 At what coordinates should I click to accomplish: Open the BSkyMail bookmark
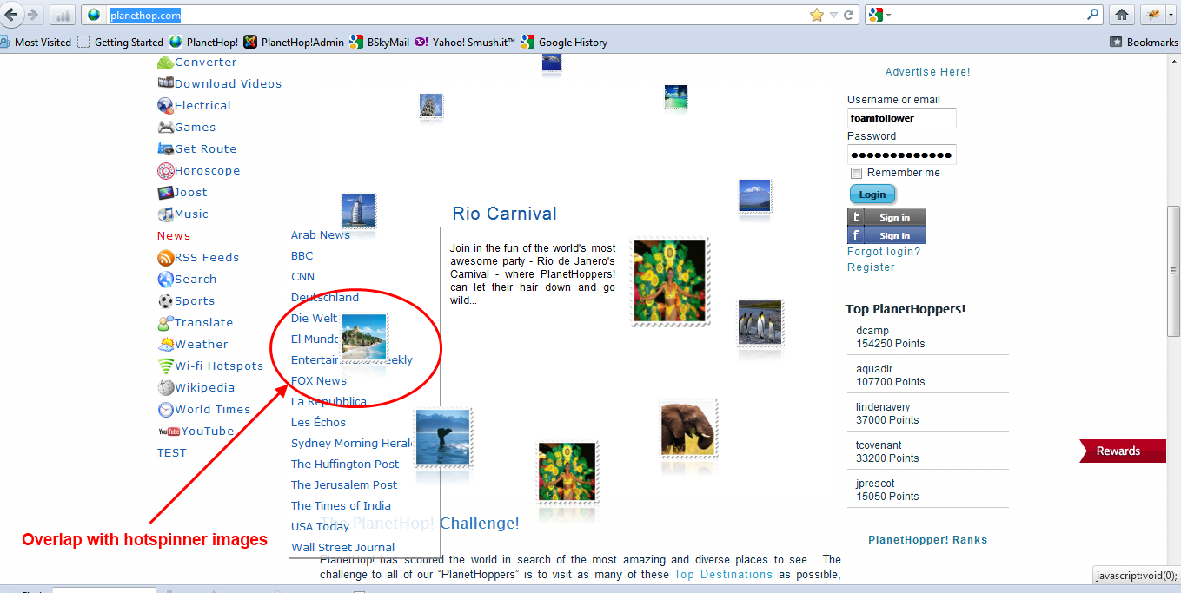379,42
